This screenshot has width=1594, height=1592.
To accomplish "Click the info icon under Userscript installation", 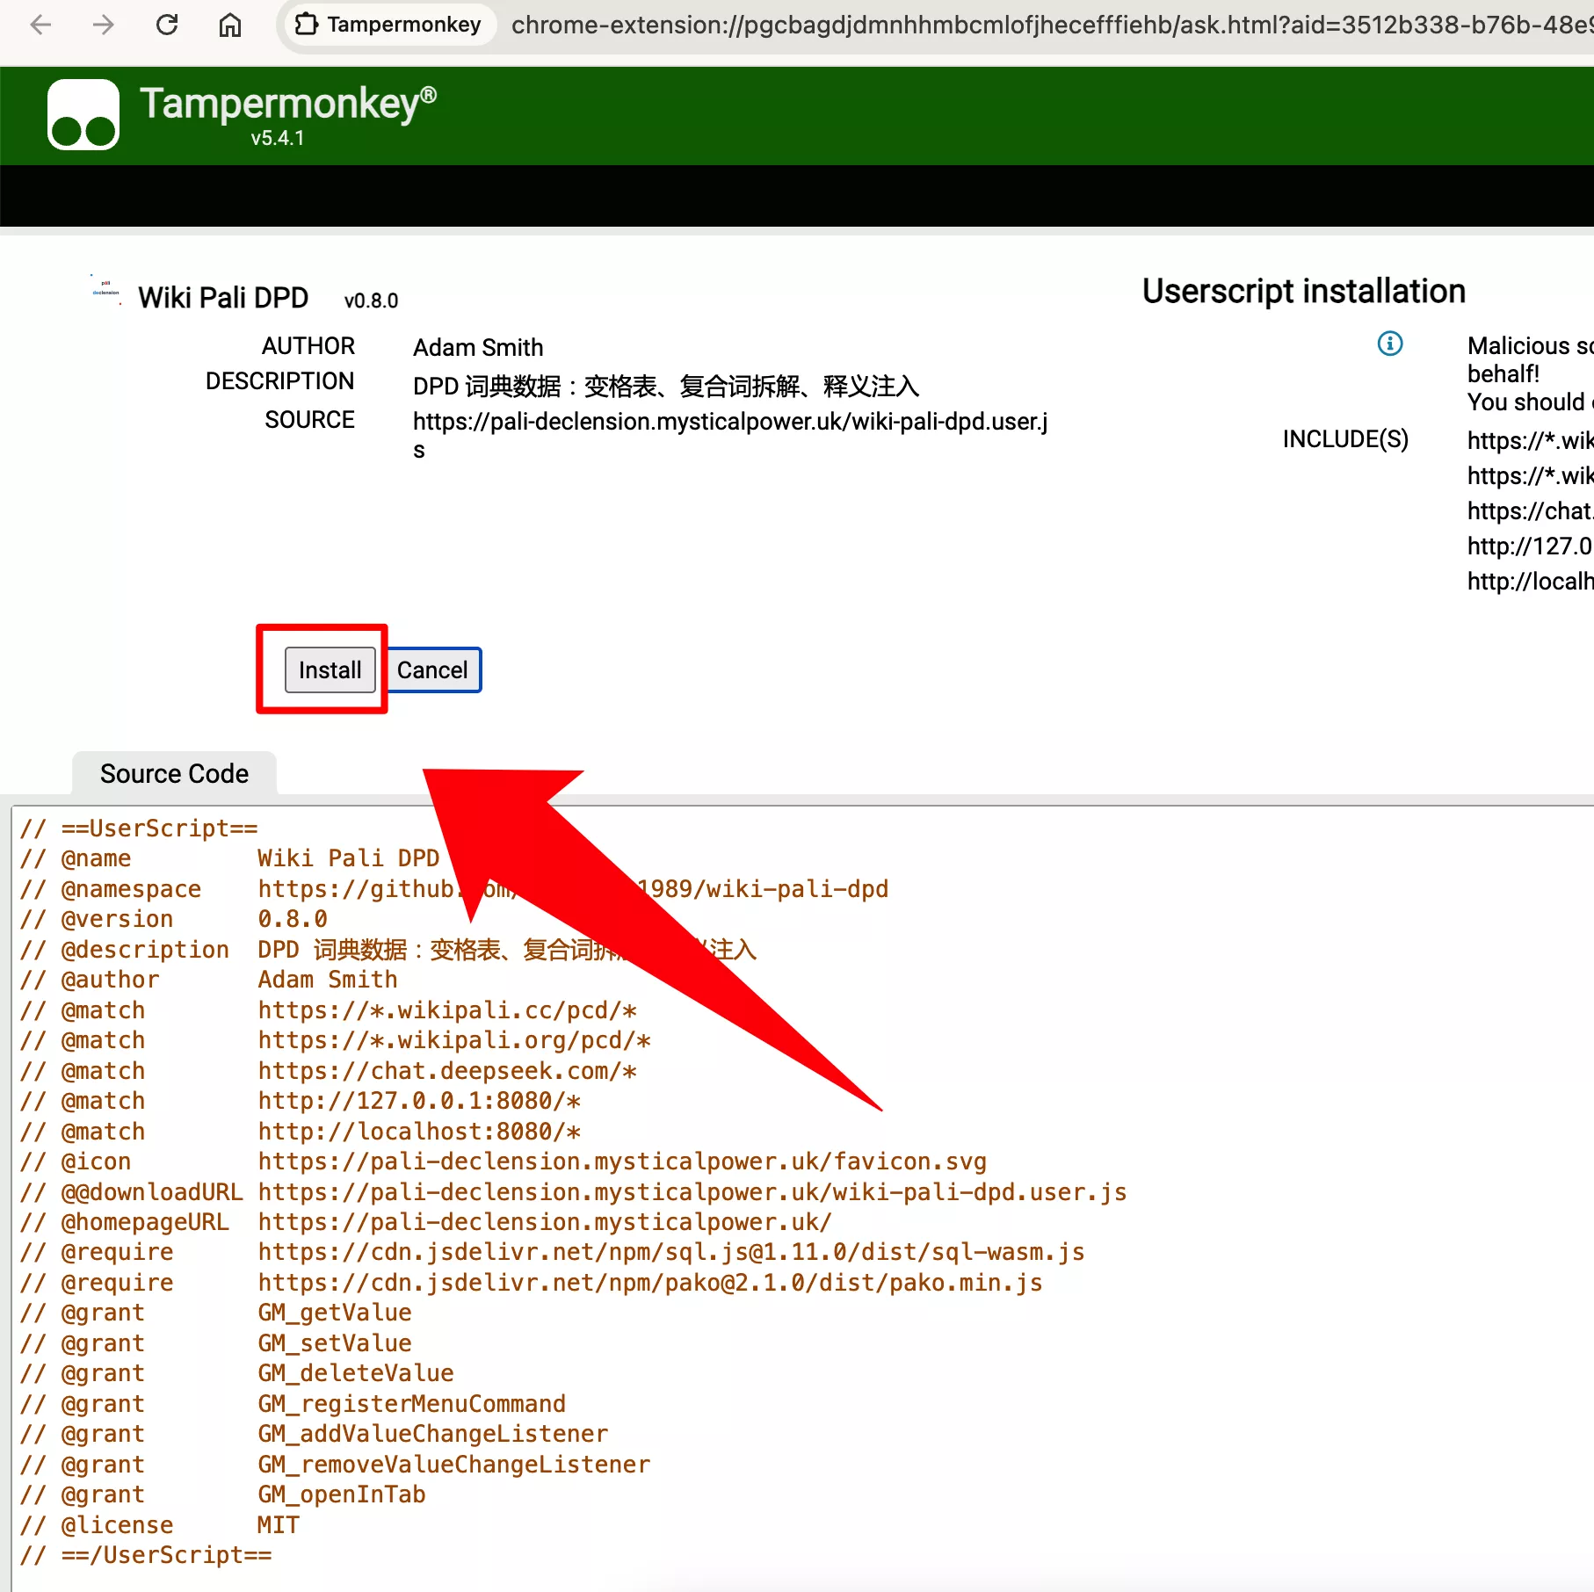I will (x=1390, y=344).
